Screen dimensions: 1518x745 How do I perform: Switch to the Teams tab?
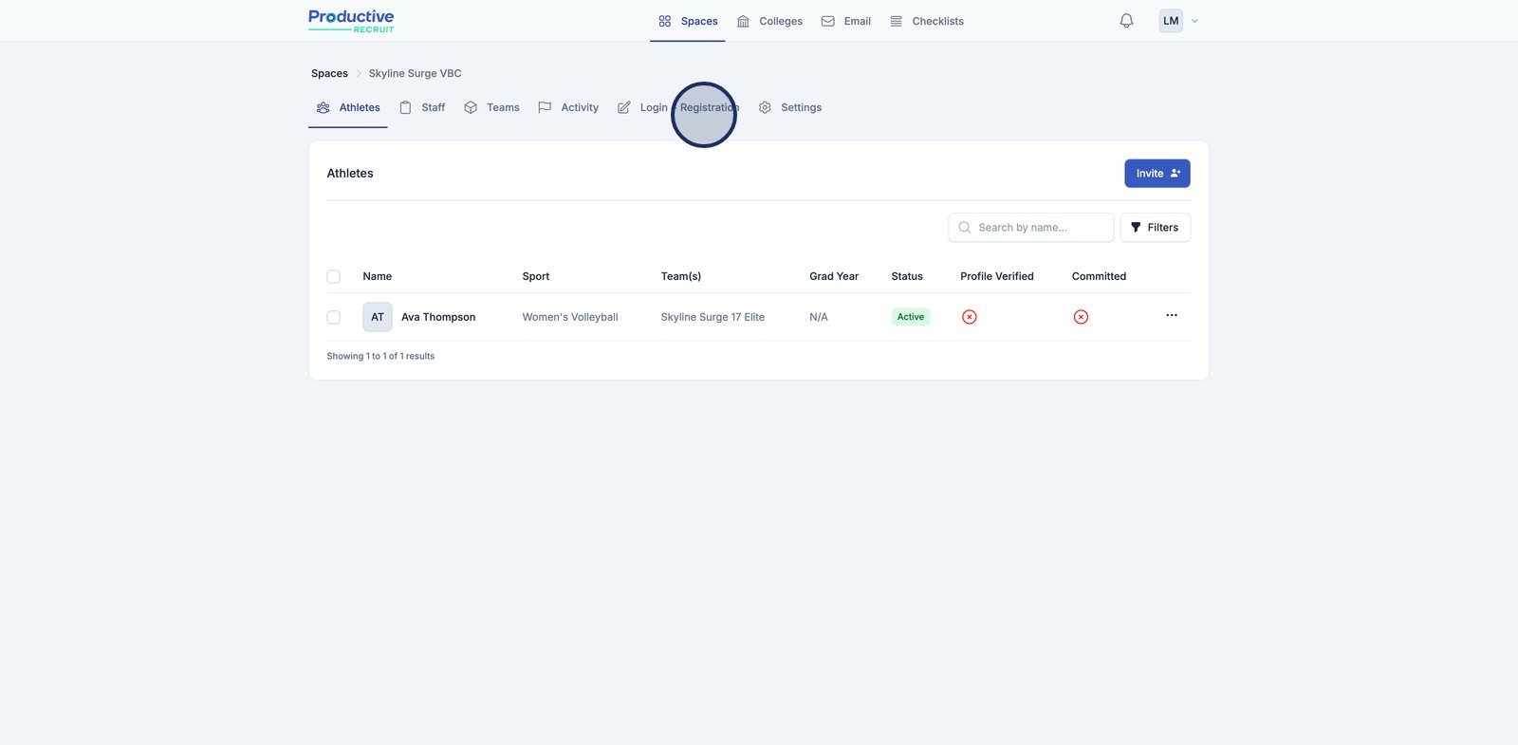click(x=491, y=107)
